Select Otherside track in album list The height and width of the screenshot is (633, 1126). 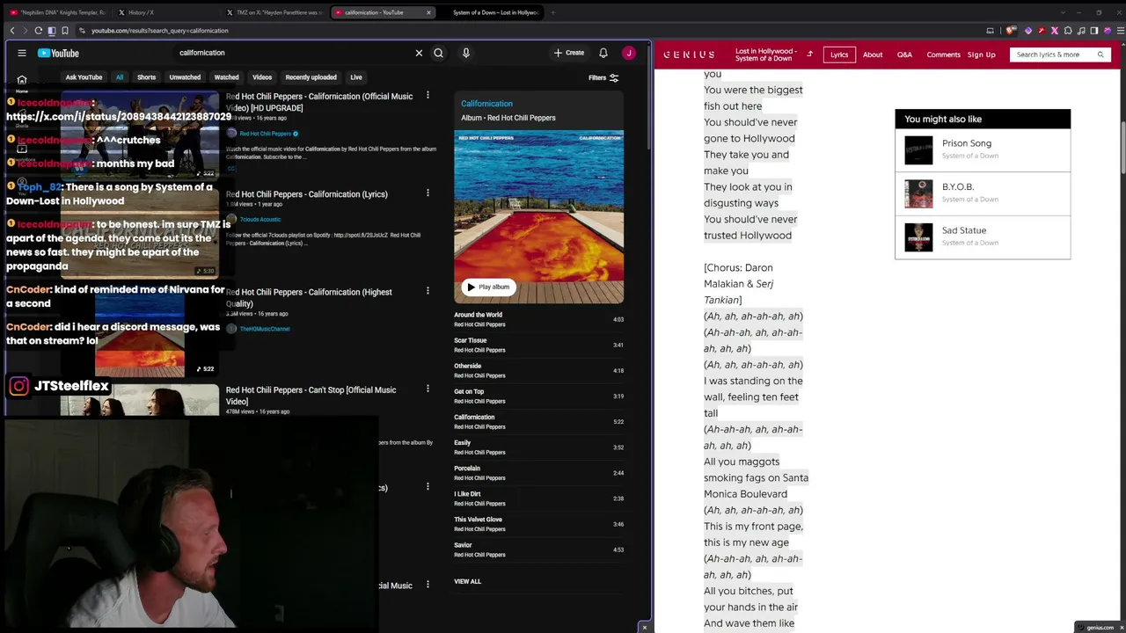[538, 370]
